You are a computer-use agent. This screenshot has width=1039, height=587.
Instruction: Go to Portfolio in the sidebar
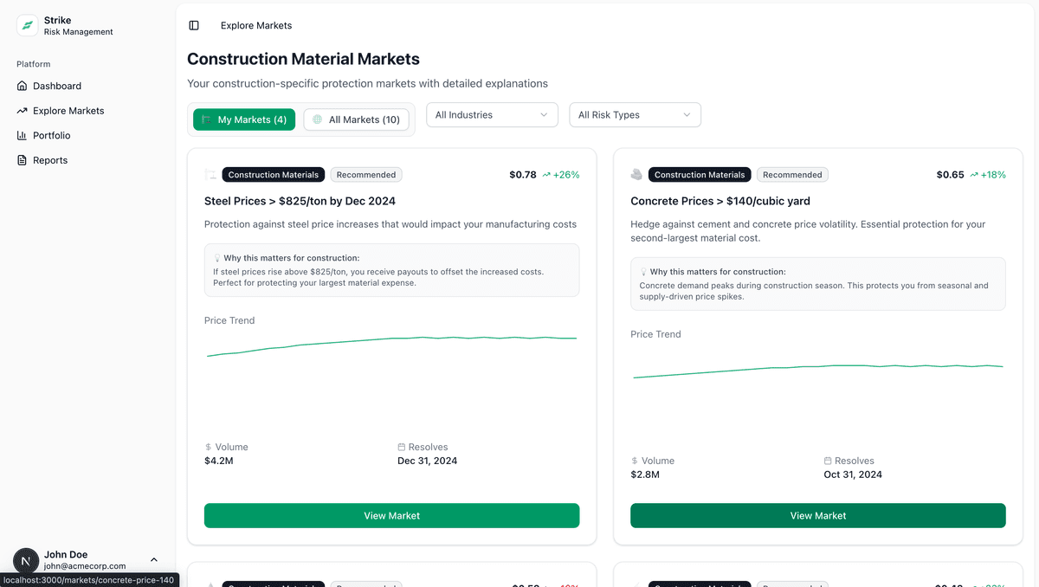pos(52,135)
